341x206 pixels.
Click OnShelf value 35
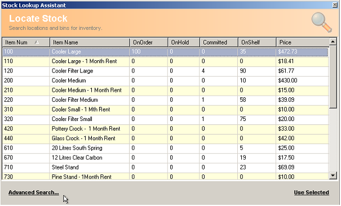(243, 52)
